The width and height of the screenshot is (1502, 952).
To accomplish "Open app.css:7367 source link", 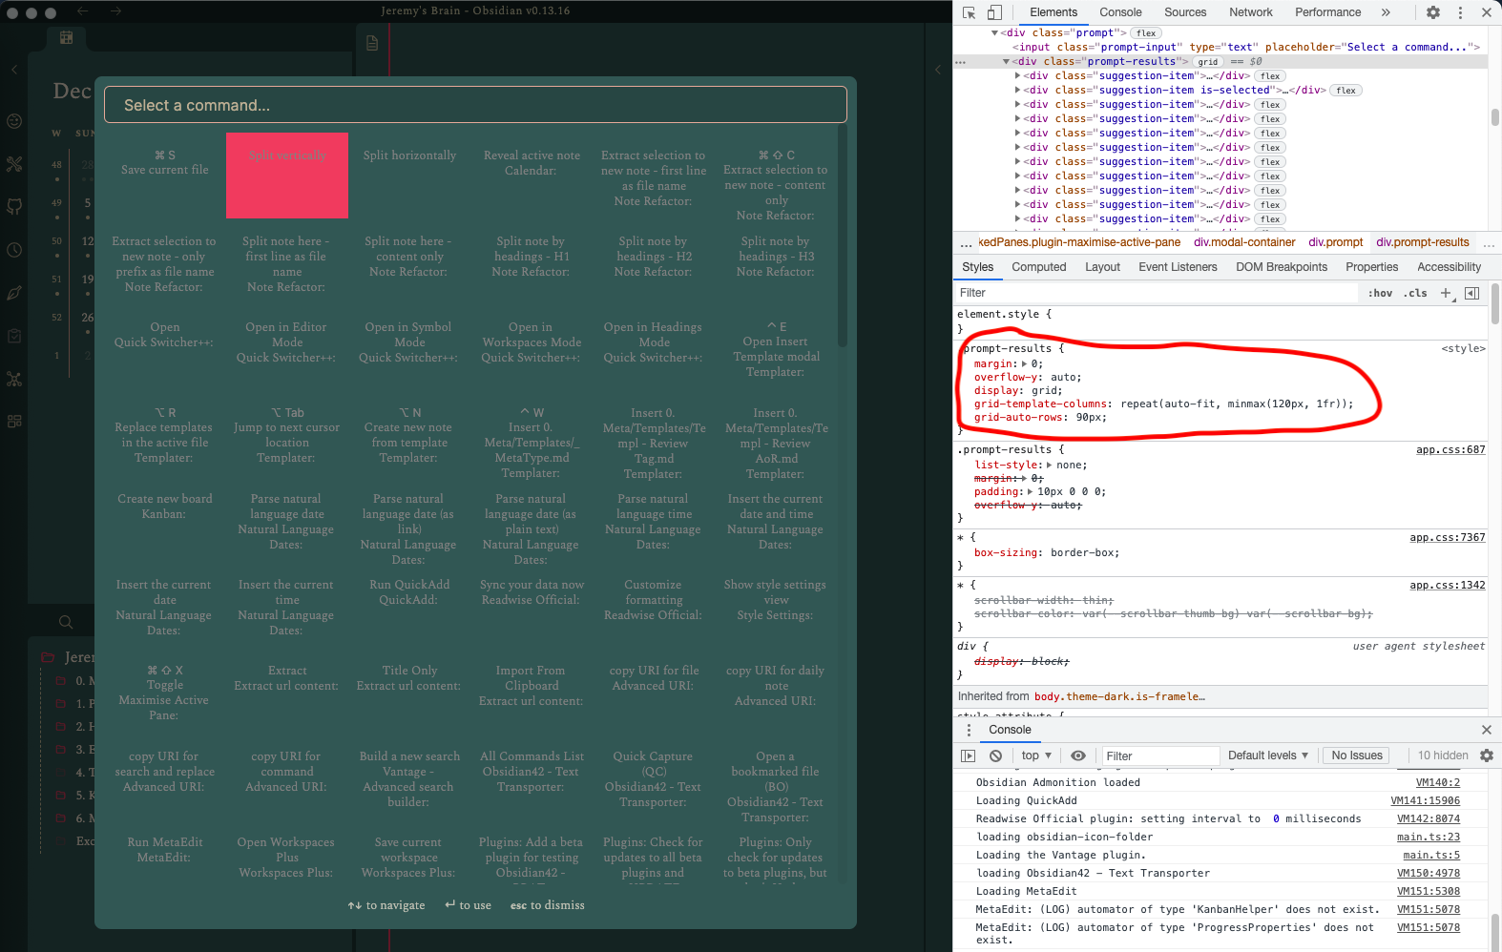I will tap(1448, 537).
